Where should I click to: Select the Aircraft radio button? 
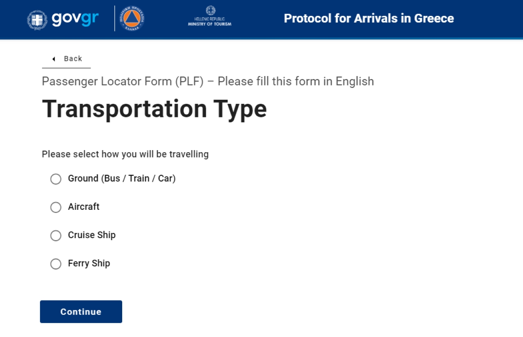pos(56,207)
